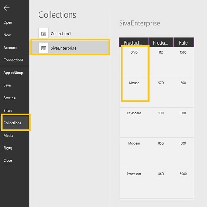Viewport: 207px width, 207px height.
Task: Click Share in the sidebar
Action: coord(8,110)
